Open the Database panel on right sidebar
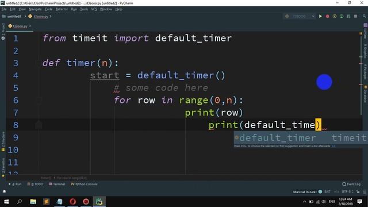Viewport: 368px width, 207px height. [365, 94]
